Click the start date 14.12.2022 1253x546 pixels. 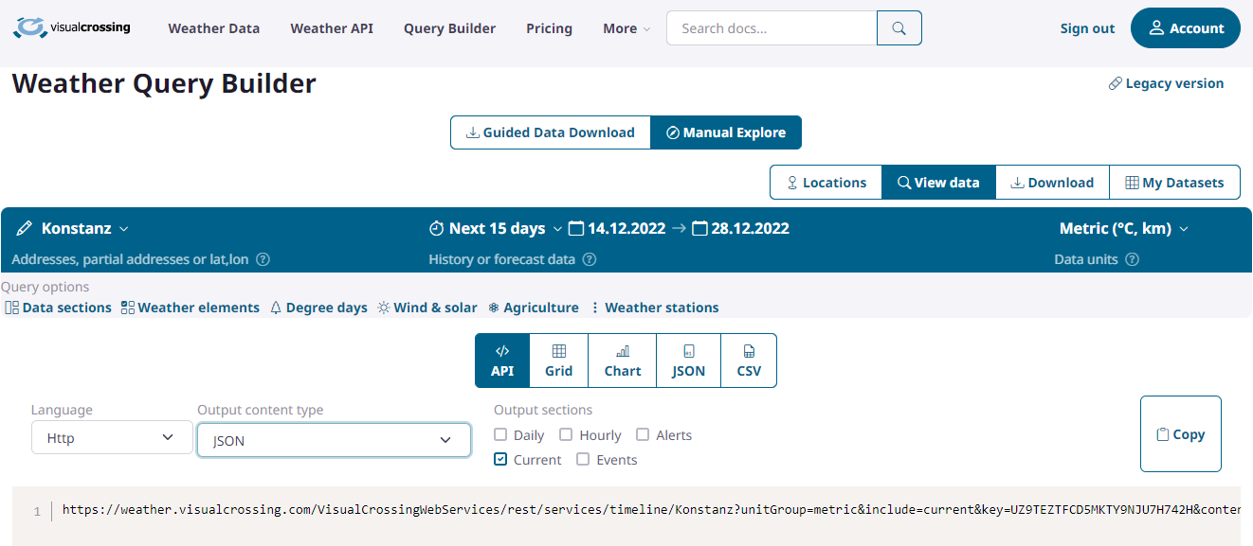pos(626,228)
